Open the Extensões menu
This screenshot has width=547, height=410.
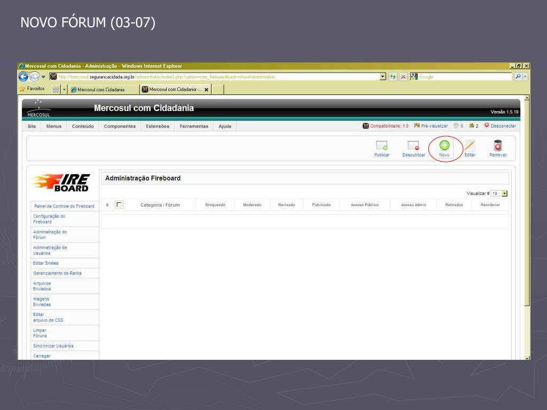pos(158,126)
